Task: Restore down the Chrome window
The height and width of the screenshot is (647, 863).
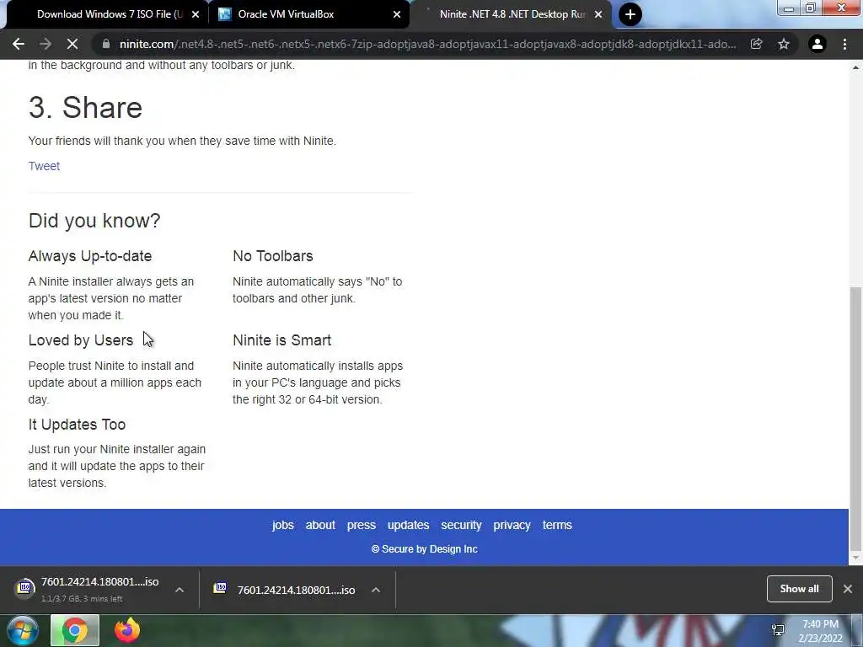Action: 811,8
